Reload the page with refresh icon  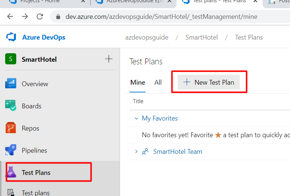40,17
